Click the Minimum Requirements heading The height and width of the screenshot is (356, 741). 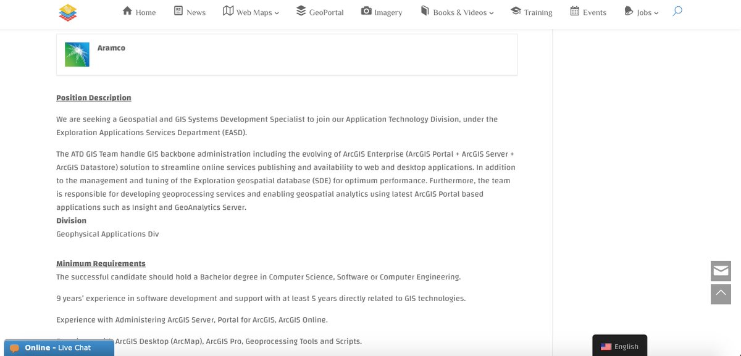point(101,263)
